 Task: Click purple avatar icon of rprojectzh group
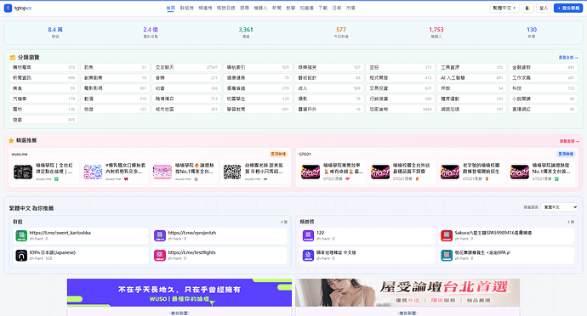(160, 235)
